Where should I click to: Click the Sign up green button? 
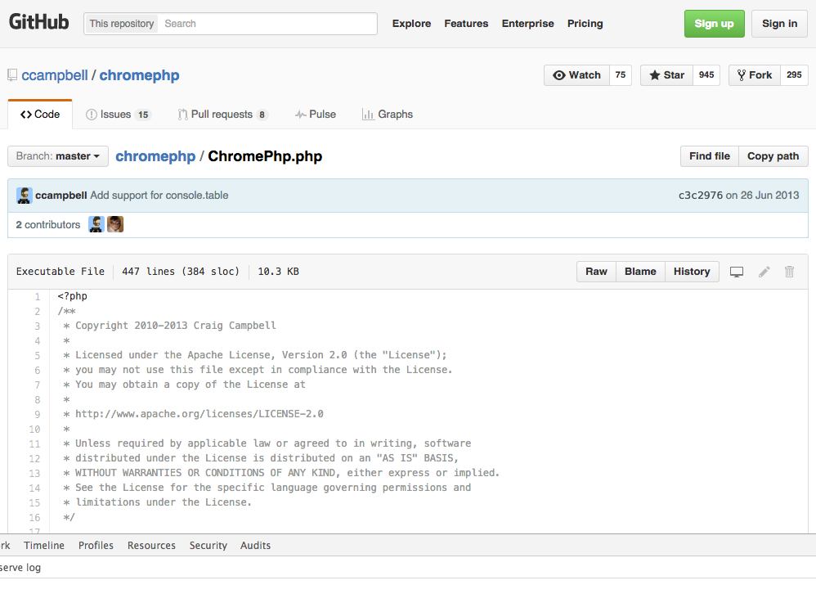pos(714,23)
